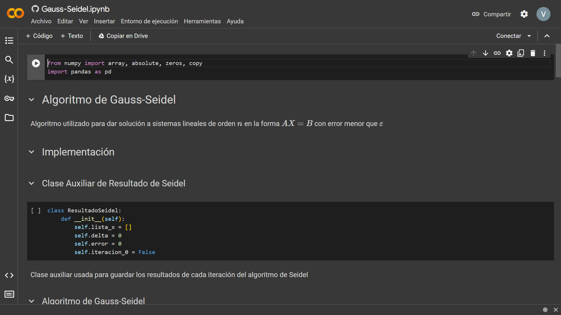
Task: Click the Compartir share button
Action: coord(491,14)
